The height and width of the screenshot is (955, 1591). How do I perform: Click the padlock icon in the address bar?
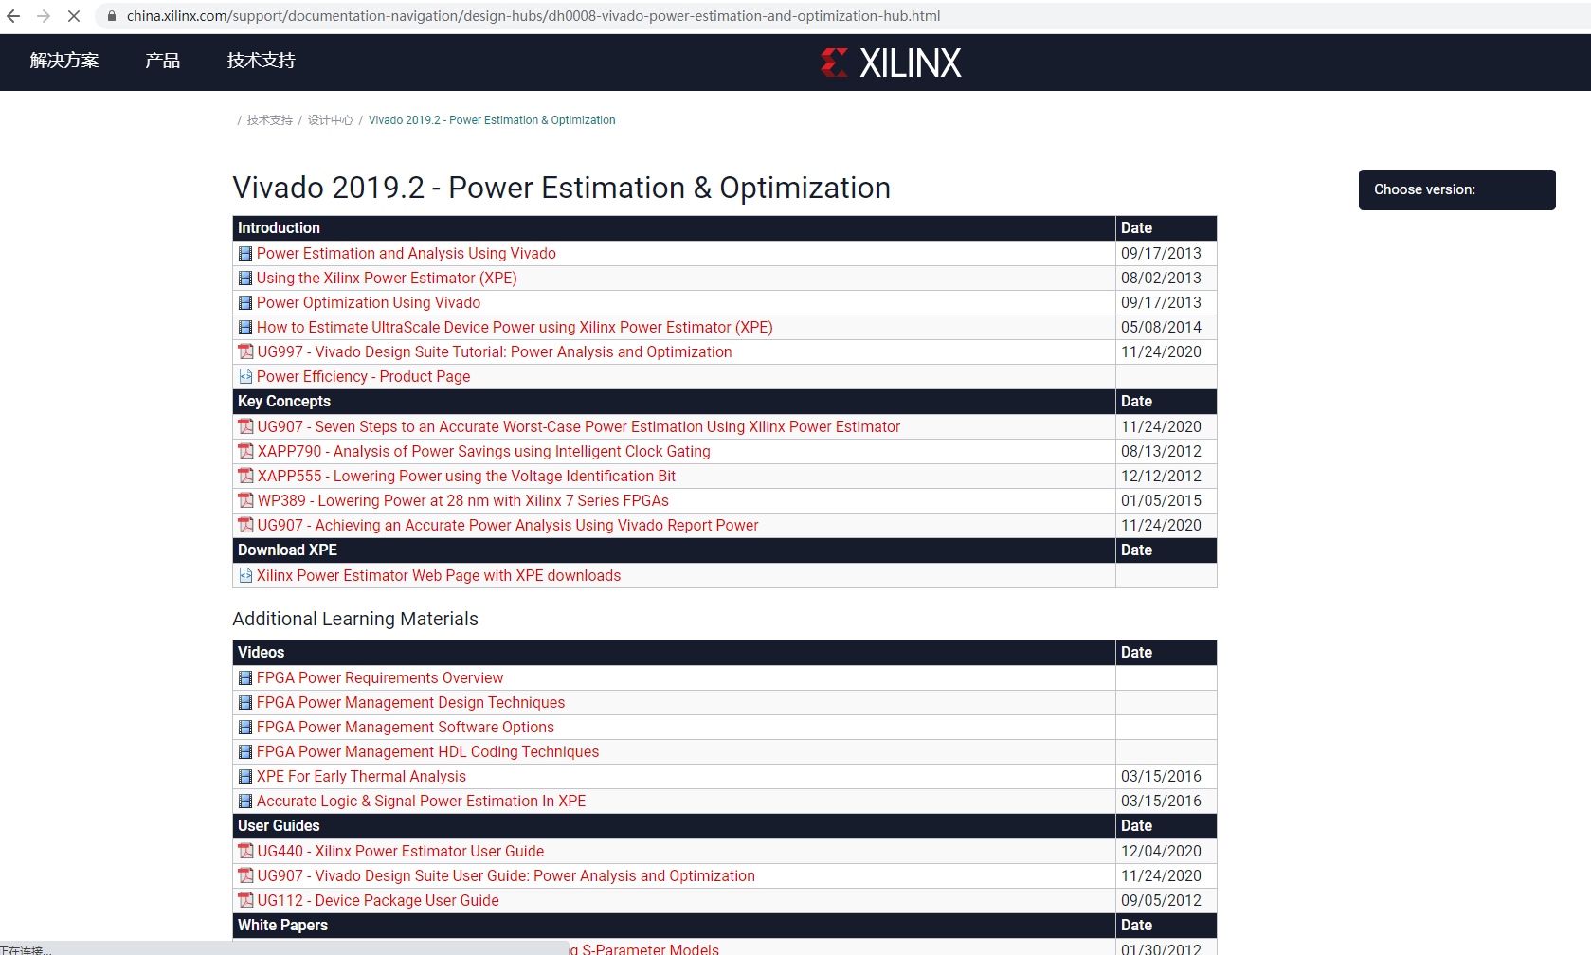111,16
